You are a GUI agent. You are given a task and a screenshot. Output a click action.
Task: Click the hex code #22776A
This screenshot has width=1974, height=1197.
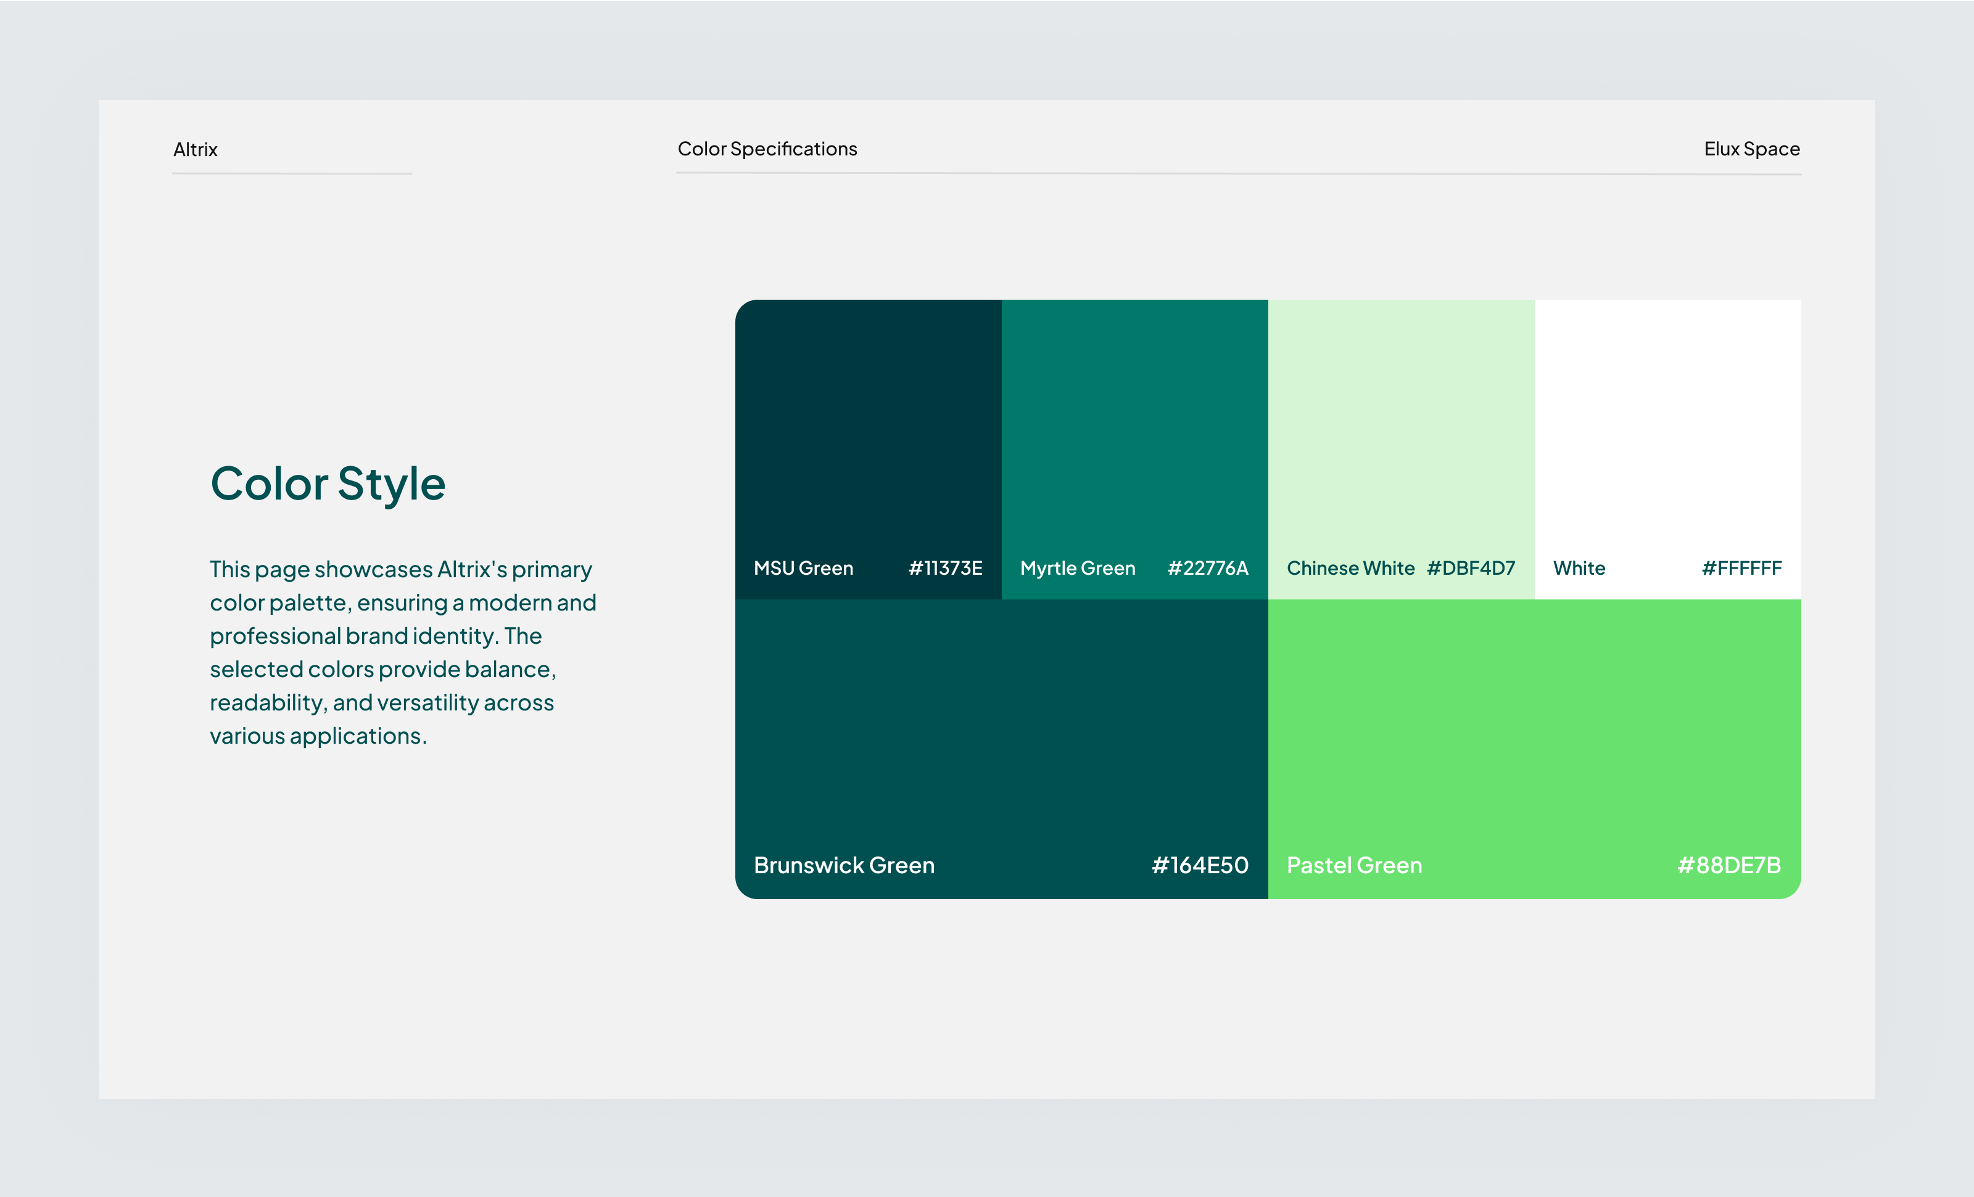click(1208, 569)
